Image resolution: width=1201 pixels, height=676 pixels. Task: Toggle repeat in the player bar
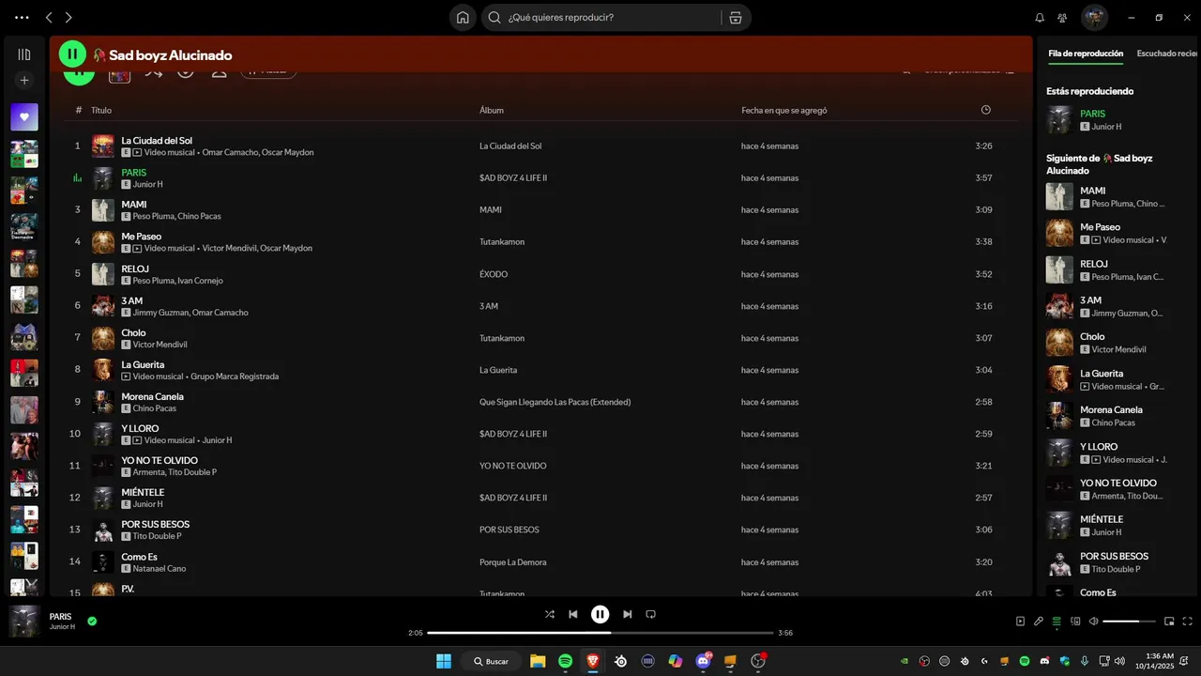coord(650,614)
